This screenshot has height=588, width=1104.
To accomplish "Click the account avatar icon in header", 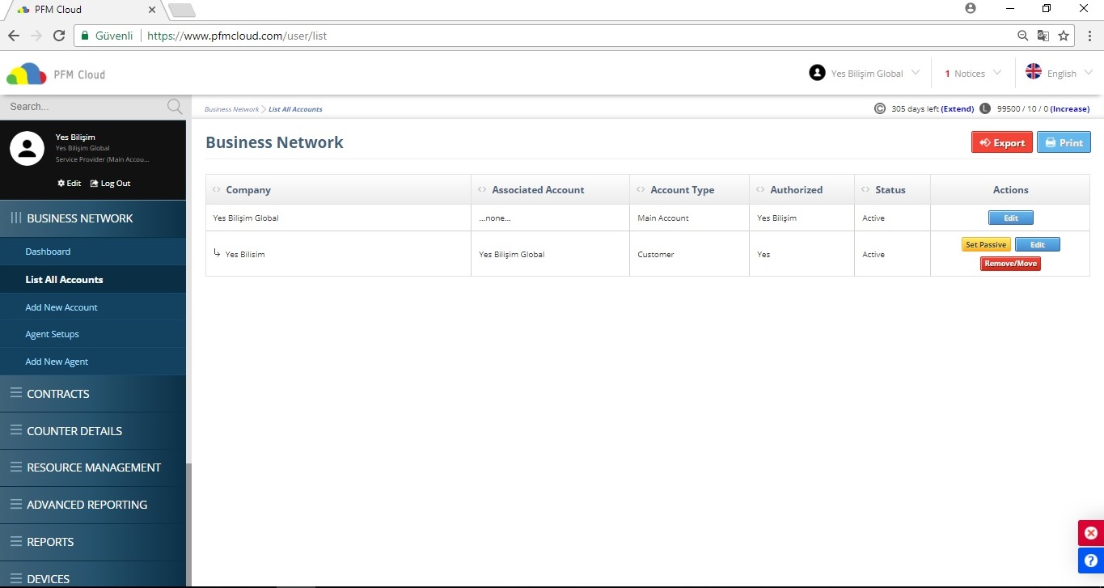I will [x=817, y=73].
